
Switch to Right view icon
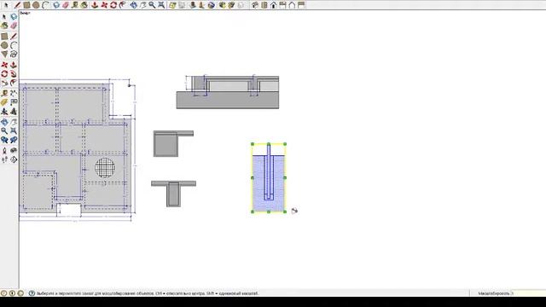282,5
